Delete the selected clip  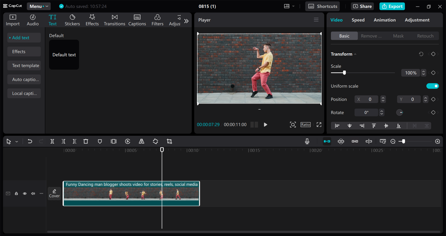[86, 141]
